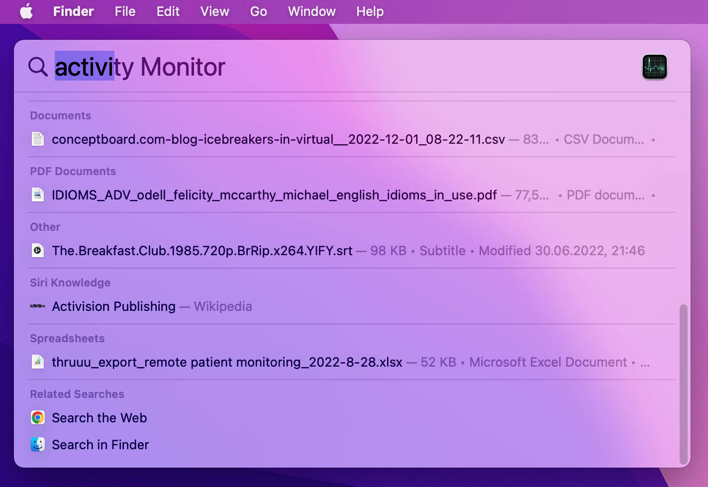Open the Activity Monitor app icon
Screen dimensions: 708x487
pyautogui.click(x=654, y=67)
